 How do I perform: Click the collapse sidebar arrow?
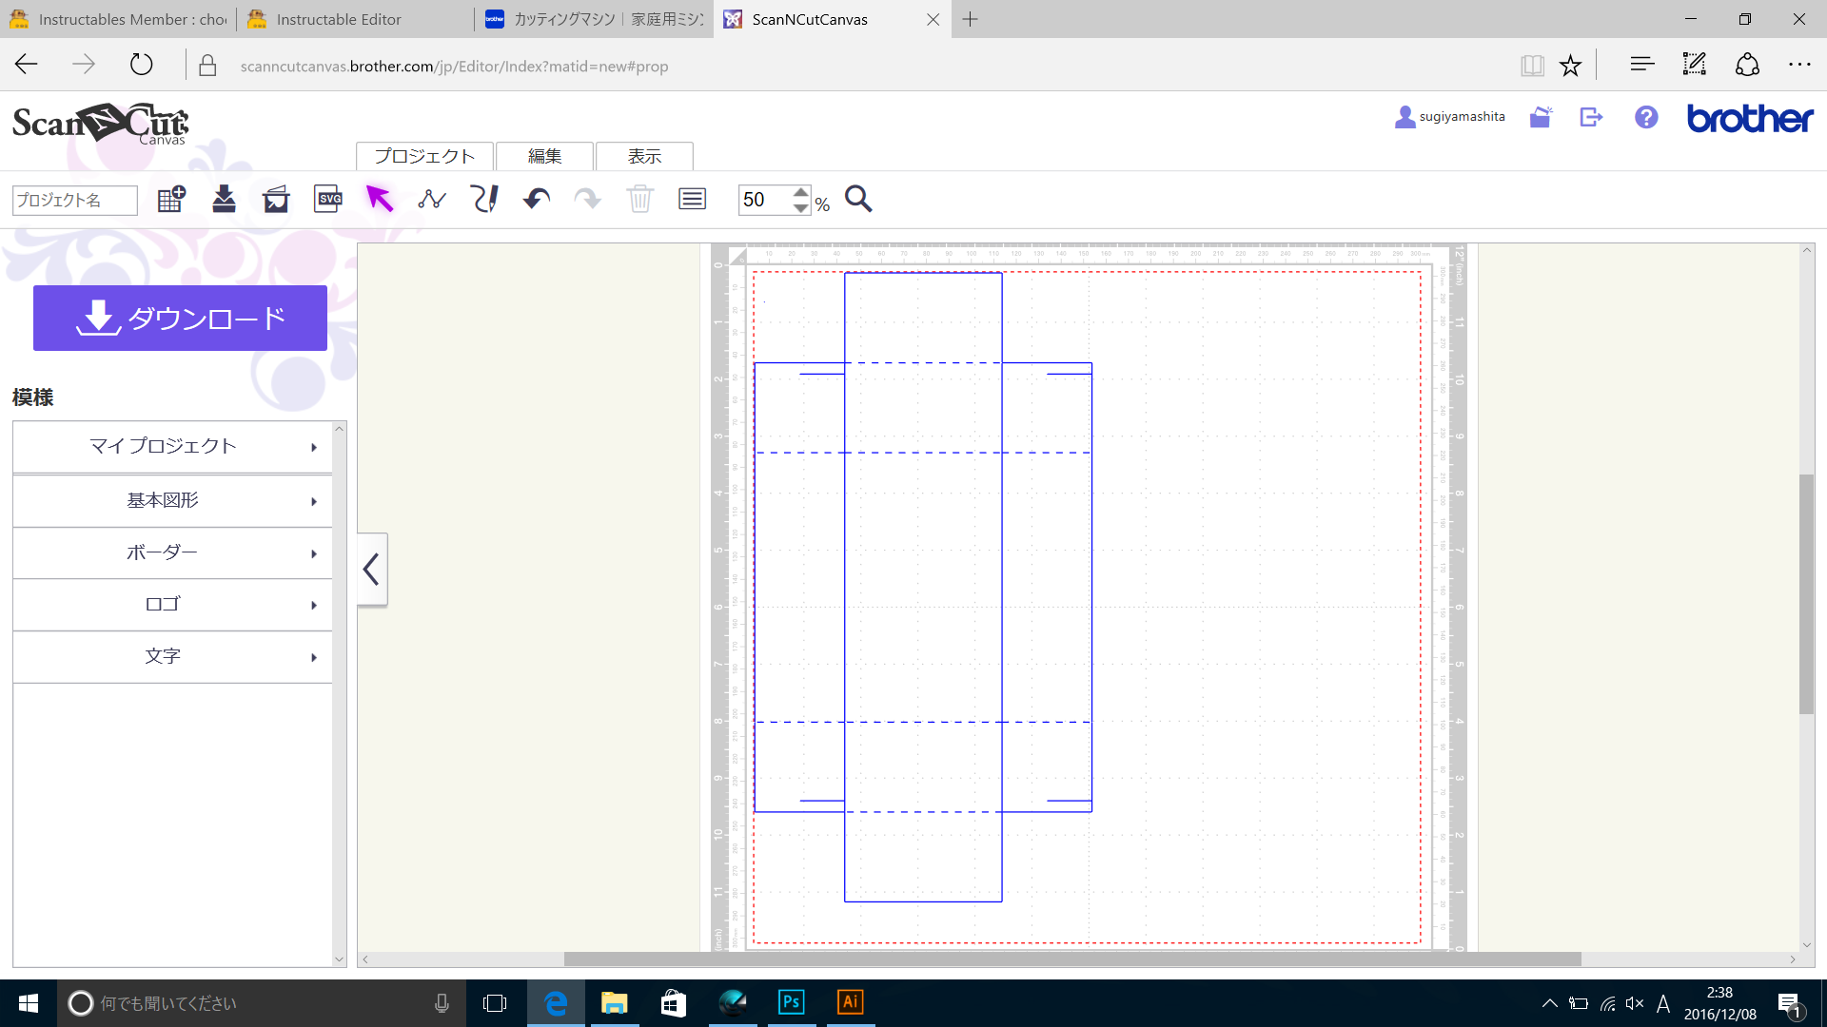[371, 570]
